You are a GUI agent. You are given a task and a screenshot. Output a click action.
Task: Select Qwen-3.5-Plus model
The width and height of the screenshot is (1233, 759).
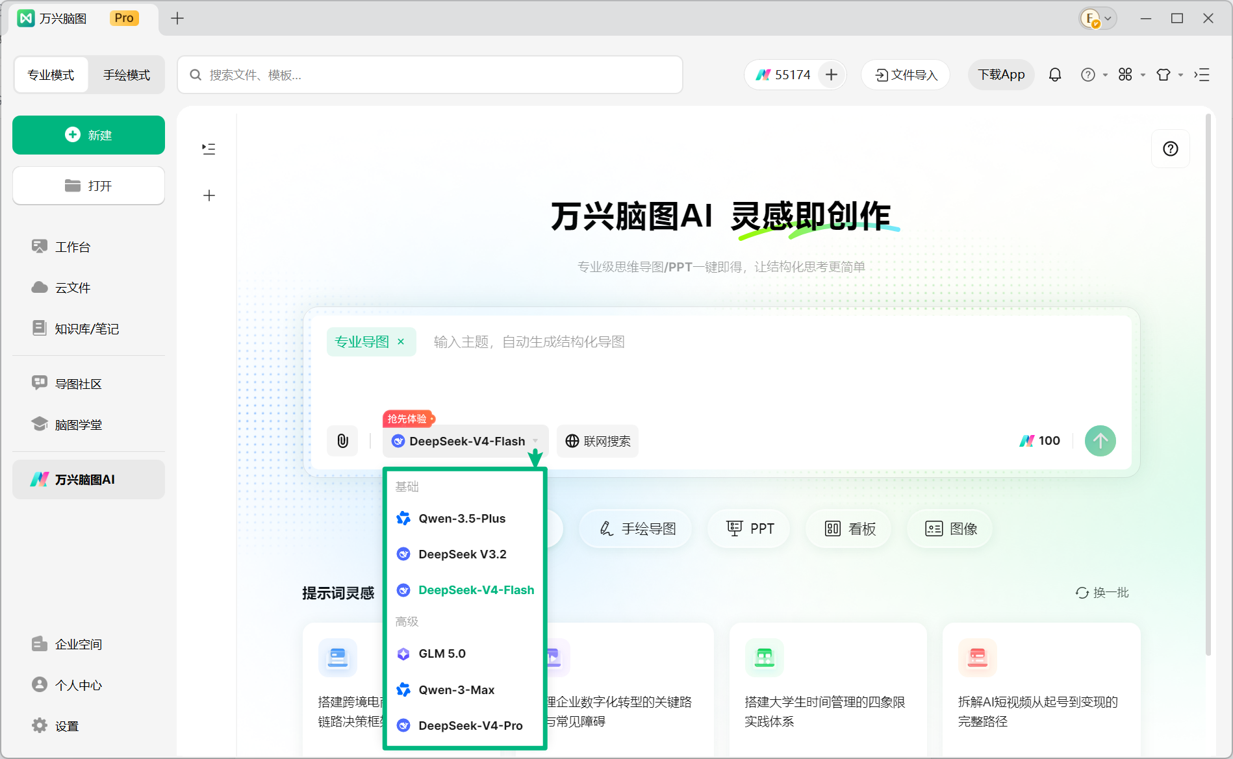click(x=464, y=518)
